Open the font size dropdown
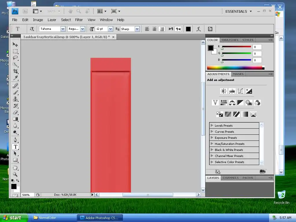 tap(110, 29)
